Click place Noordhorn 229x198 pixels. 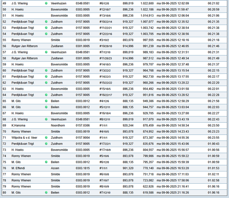(58, 125)
